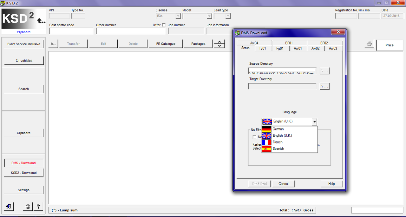Viewport: 406px width, 217px height.
Task: Click the question mark help icon
Action: click(38, 207)
